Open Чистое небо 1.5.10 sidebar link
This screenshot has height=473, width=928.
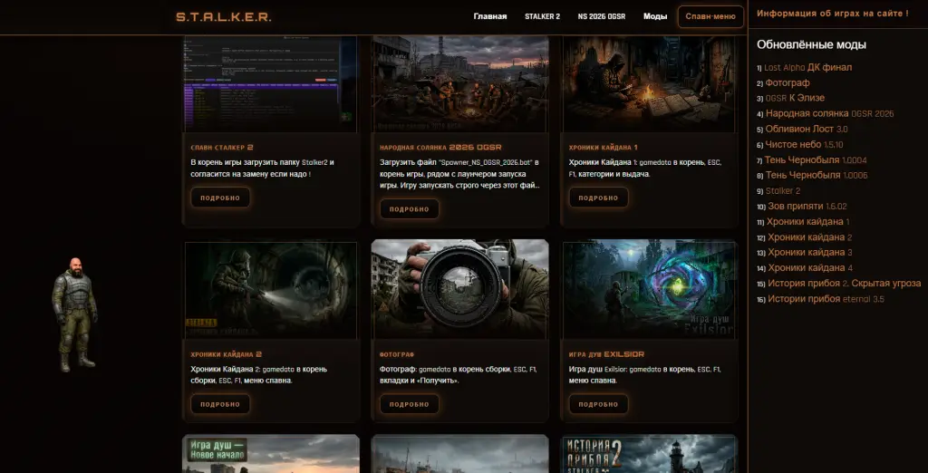(805, 144)
